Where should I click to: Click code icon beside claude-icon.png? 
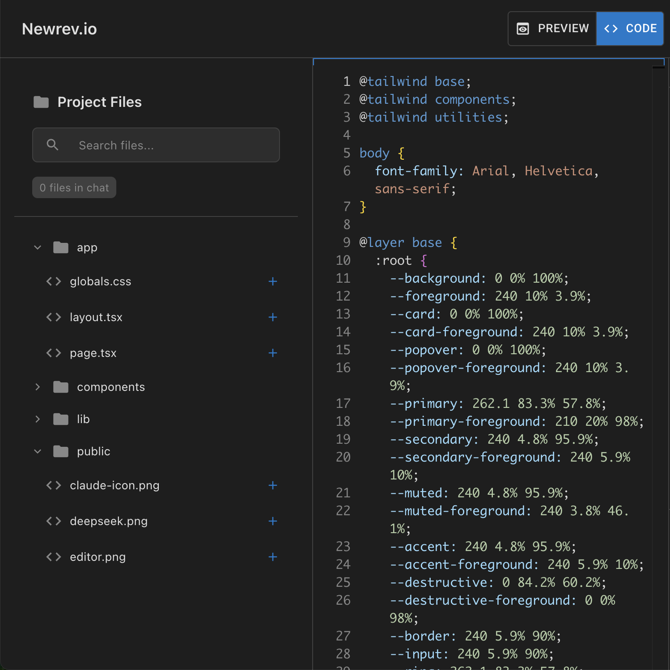tap(54, 485)
